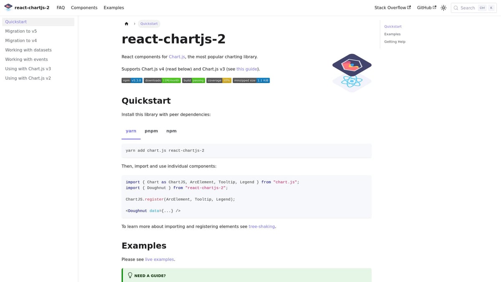
Task: Open the GitHub external link
Action: 426,8
